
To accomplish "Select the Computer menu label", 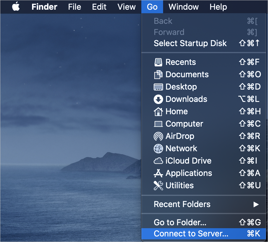I will [184, 124].
